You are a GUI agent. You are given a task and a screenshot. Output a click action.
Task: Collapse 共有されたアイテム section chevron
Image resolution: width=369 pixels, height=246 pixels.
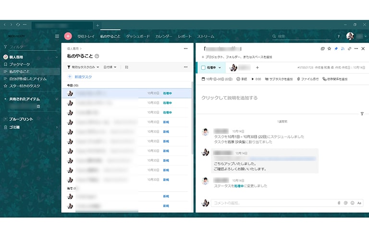pos(57,99)
